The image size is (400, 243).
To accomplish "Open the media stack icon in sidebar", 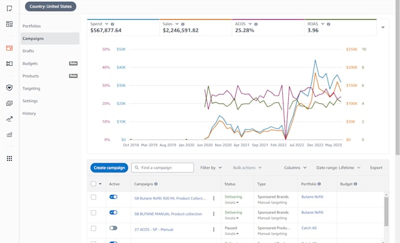I will click(9, 103).
